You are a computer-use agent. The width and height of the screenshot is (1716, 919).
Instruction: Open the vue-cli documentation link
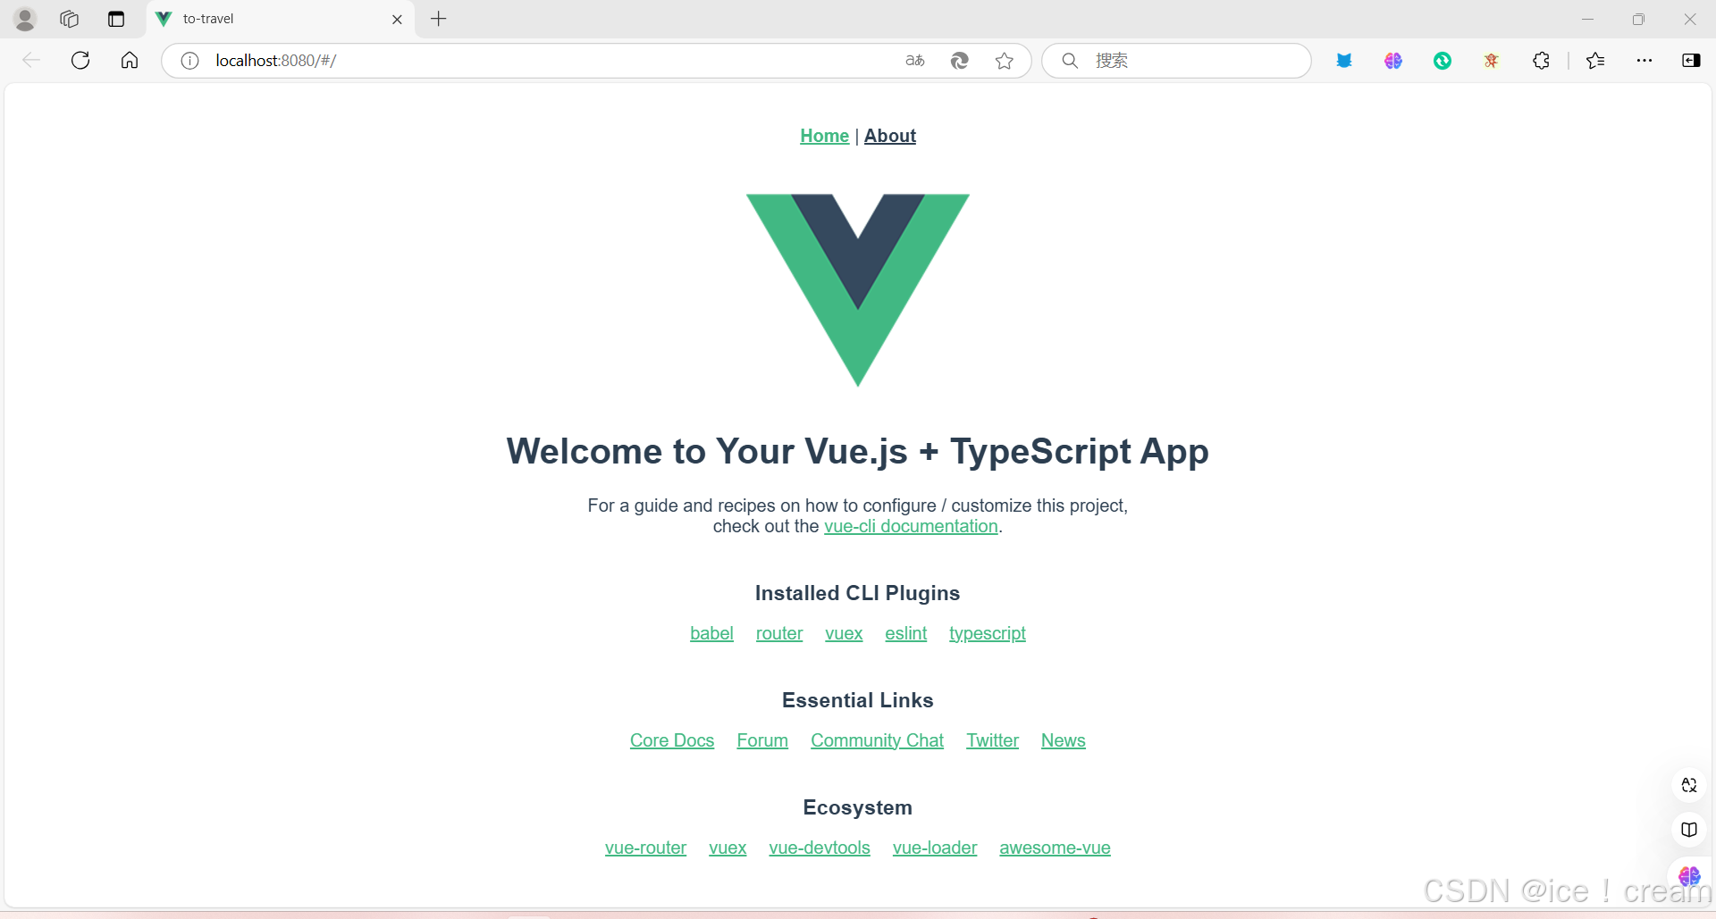click(910, 526)
